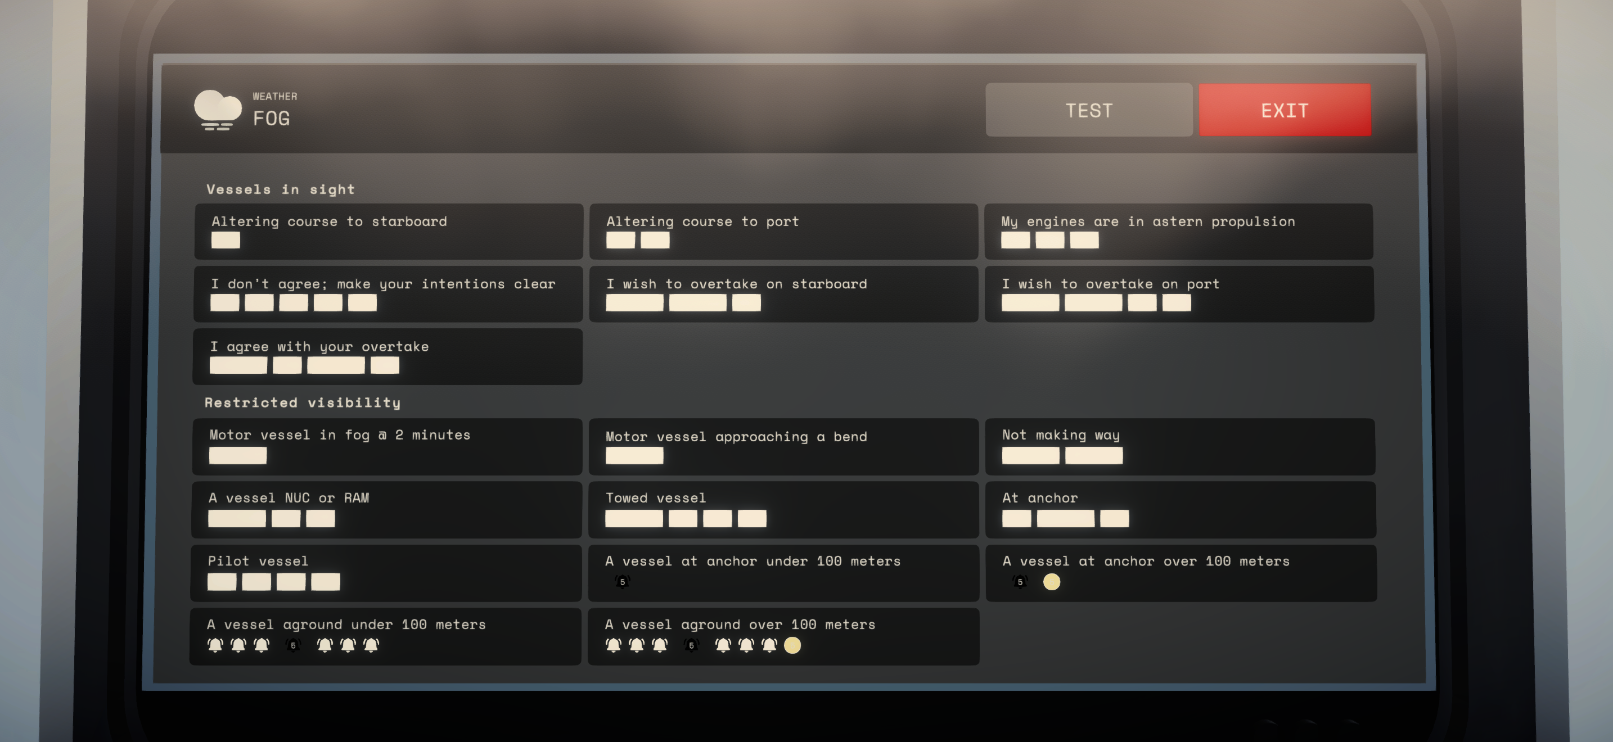1613x742 pixels.
Task: Click the 'FOG' weather label
Action: tap(271, 118)
